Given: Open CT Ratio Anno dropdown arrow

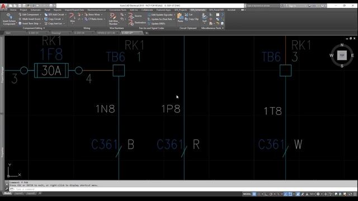Looking at the screenshot, I should 105,19.
